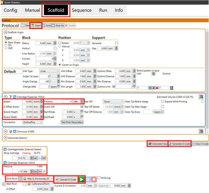
Task: Open Cartridge Dispenser color palette icon
Action: 201,97
